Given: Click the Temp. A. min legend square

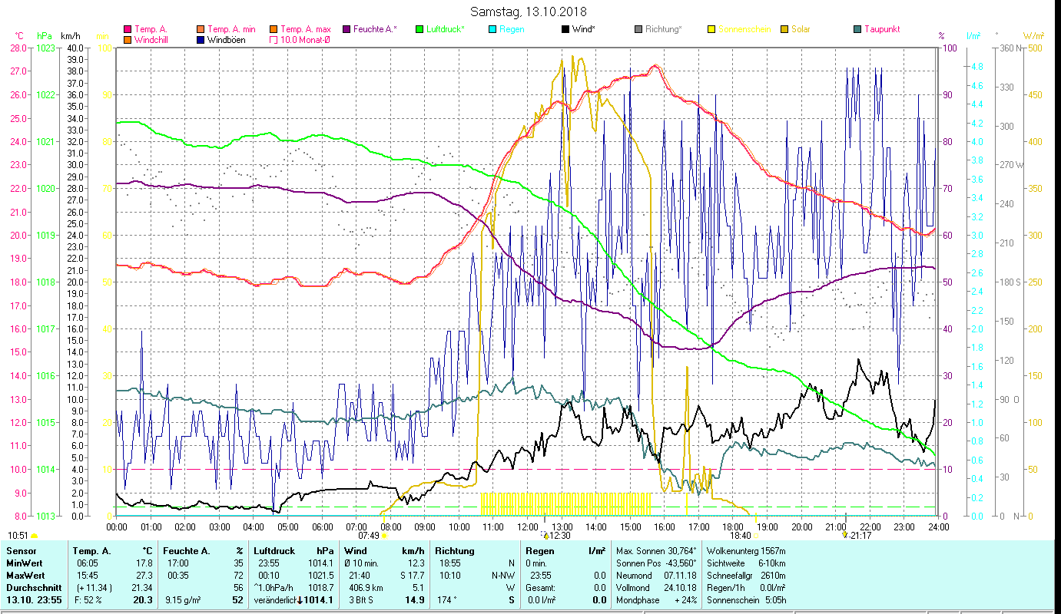Looking at the screenshot, I should pyautogui.click(x=201, y=30).
